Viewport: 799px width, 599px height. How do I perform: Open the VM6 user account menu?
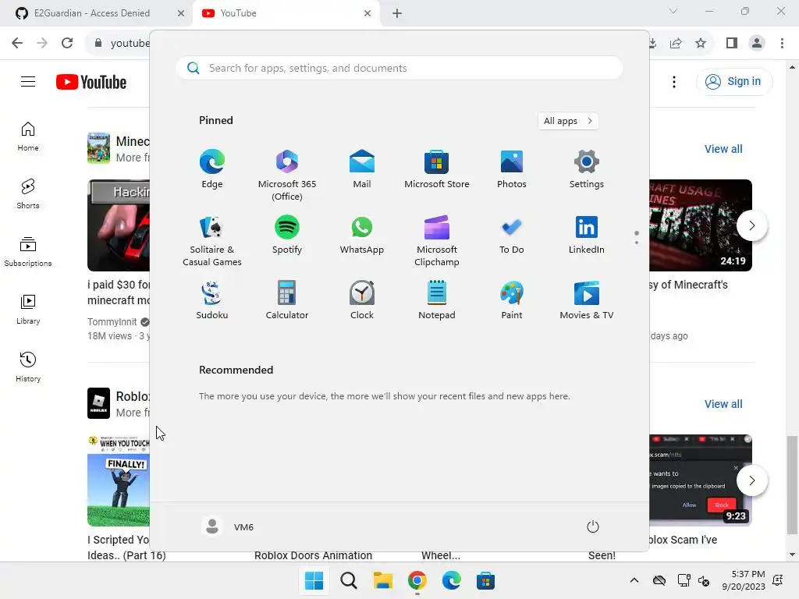tap(228, 526)
